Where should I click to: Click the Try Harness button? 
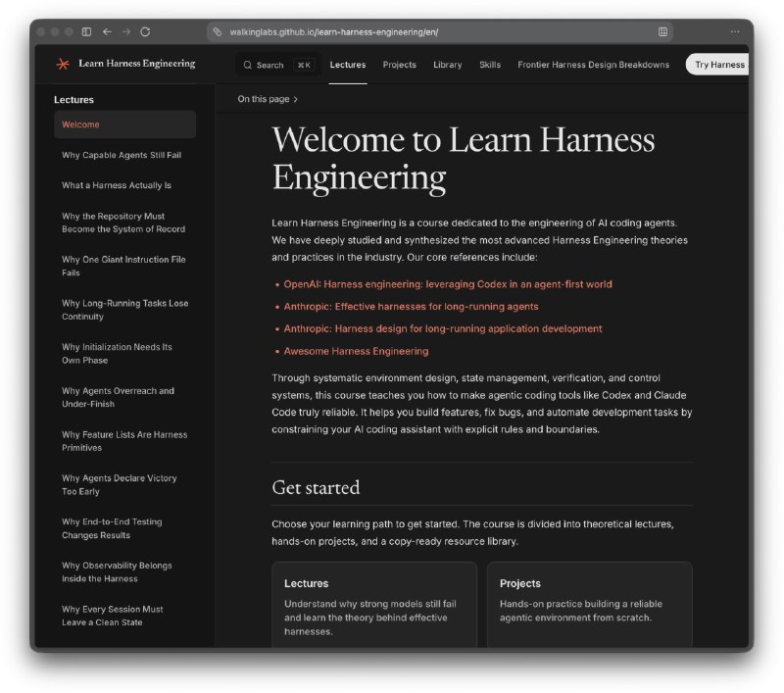click(717, 65)
